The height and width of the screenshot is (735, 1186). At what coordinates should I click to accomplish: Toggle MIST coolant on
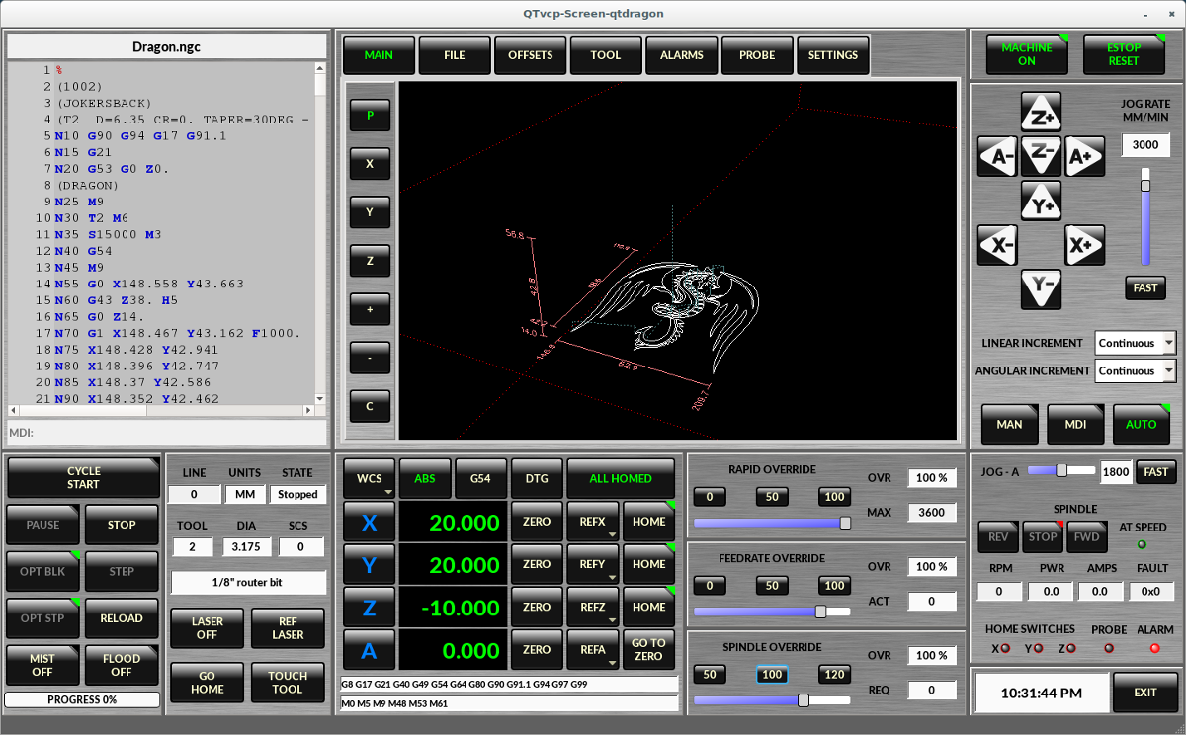(42, 665)
